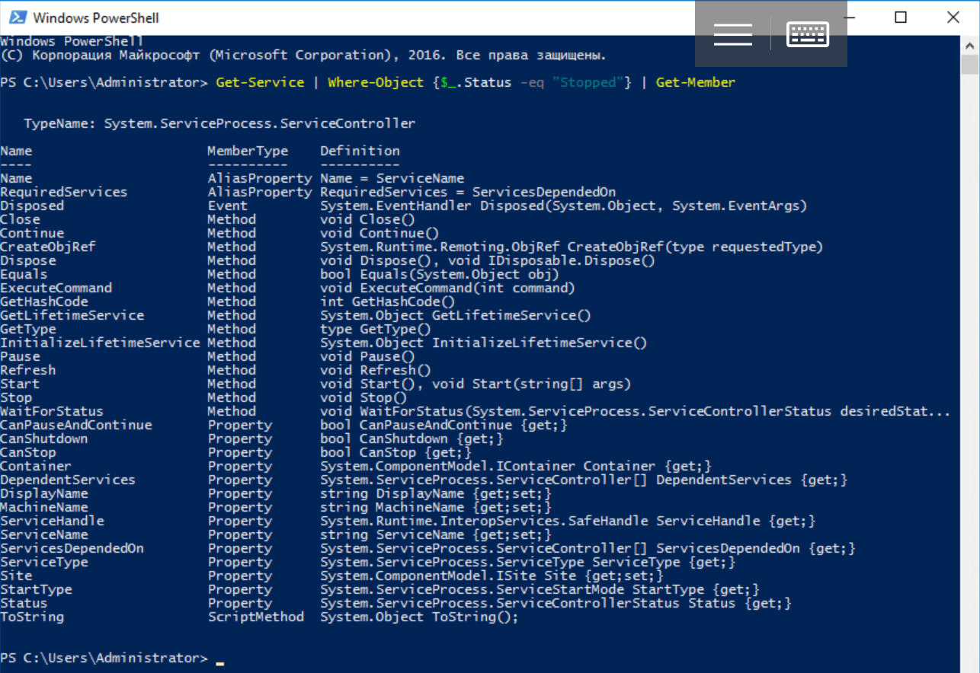Screen dimensions: 980x673
Task: Select the on-screen keyboard icon
Action: (807, 33)
